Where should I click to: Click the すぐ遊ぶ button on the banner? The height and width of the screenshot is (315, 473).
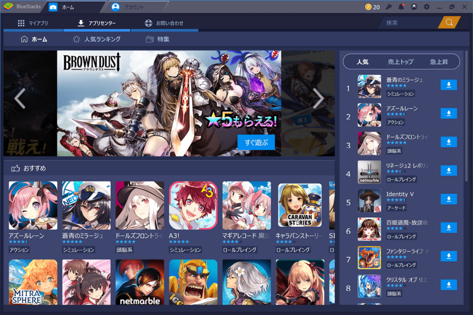coord(256,142)
